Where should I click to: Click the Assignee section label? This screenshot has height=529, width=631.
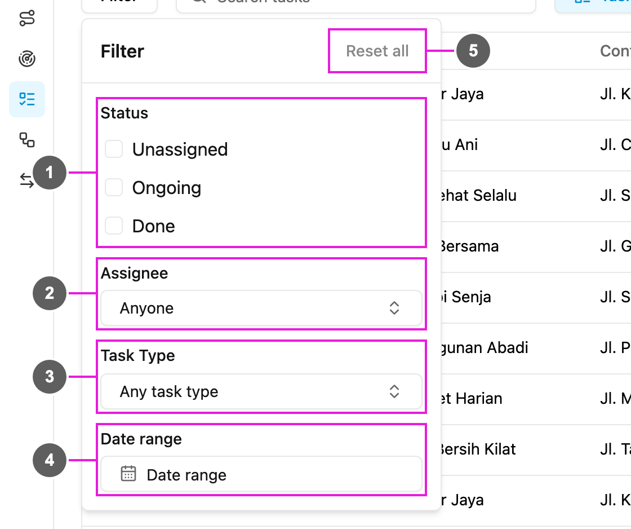point(135,273)
